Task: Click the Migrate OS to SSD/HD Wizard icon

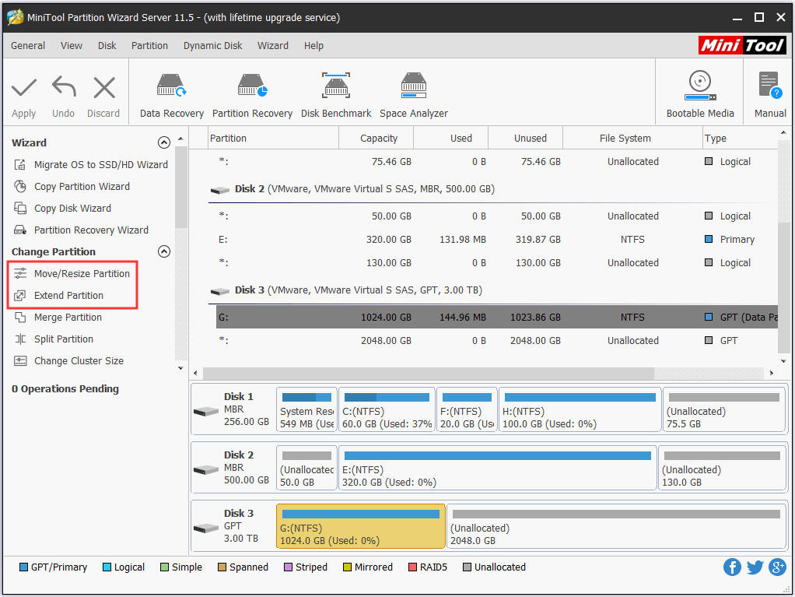Action: (20, 165)
